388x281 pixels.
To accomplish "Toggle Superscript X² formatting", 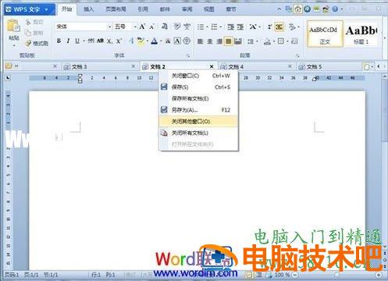I will [x=119, y=41].
